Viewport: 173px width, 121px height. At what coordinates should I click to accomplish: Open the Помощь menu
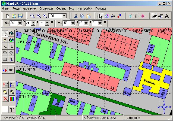pyautogui.click(x=100, y=8)
